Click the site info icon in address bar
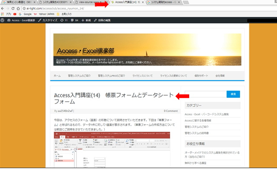This screenshot has height=169, width=277. (x=24, y=9)
